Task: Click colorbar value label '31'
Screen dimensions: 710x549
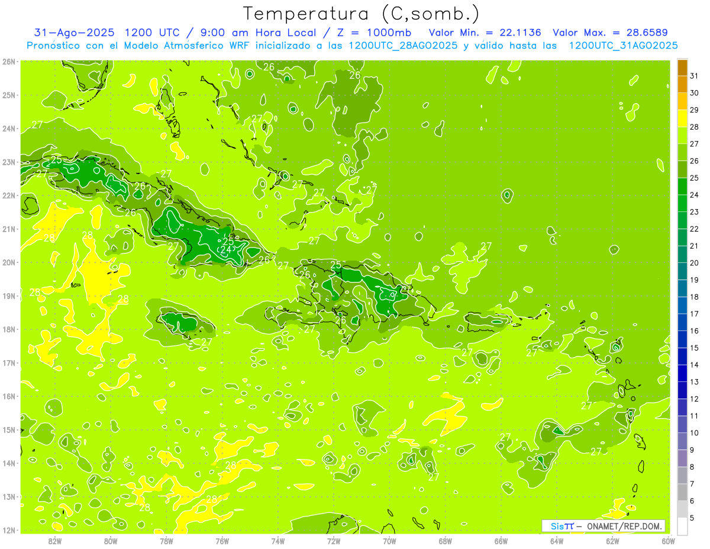Action: tap(695, 76)
